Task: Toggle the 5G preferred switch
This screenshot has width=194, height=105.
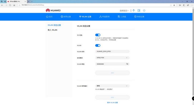Action: click(98, 35)
